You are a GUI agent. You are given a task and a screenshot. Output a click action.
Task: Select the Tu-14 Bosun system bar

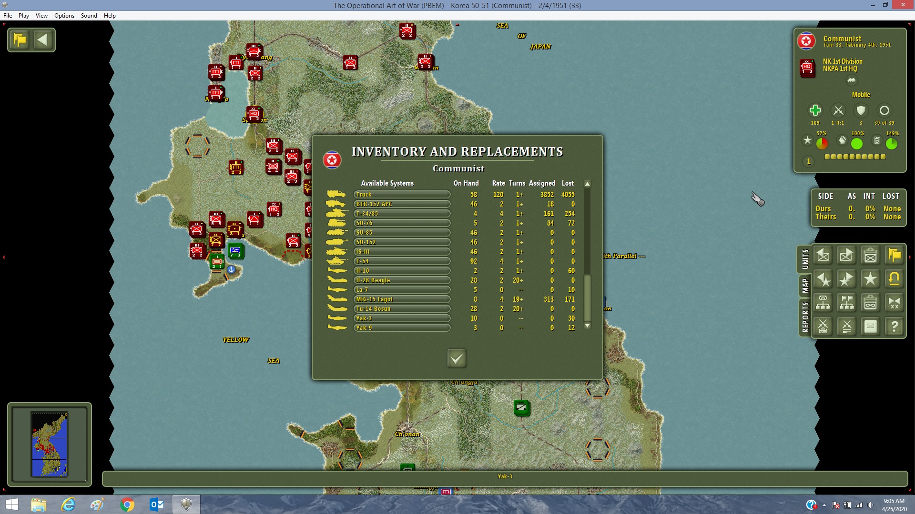402,309
